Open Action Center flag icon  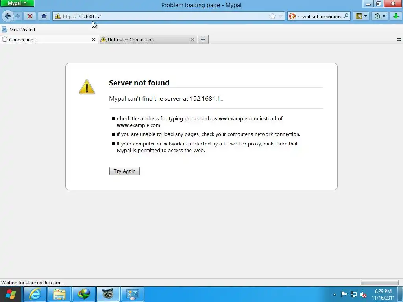pos(344,294)
